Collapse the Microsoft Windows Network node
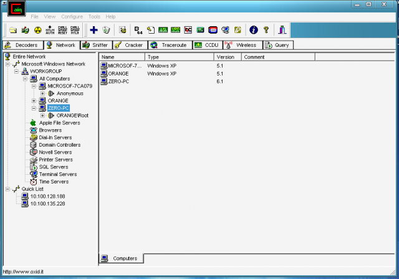The width and height of the screenshot is (399, 279). click(x=8, y=64)
